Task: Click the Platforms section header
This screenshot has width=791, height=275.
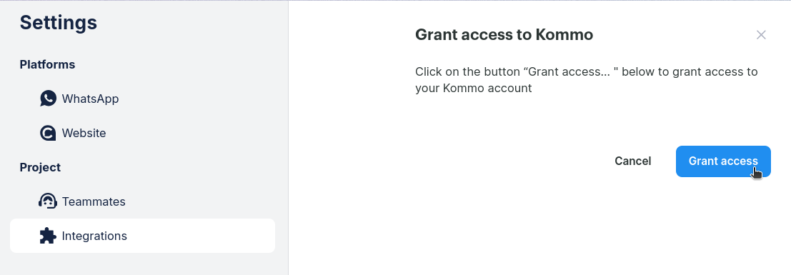Action: pyautogui.click(x=47, y=64)
